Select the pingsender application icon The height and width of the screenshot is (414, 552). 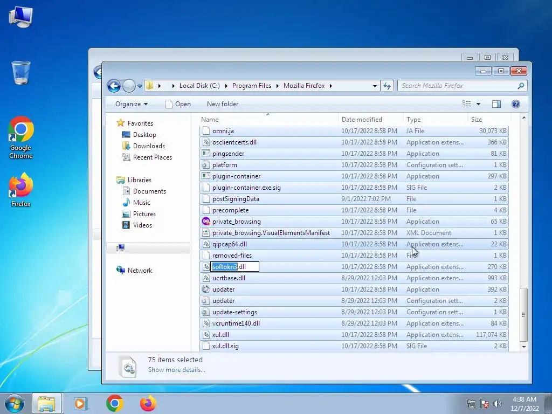(x=205, y=154)
